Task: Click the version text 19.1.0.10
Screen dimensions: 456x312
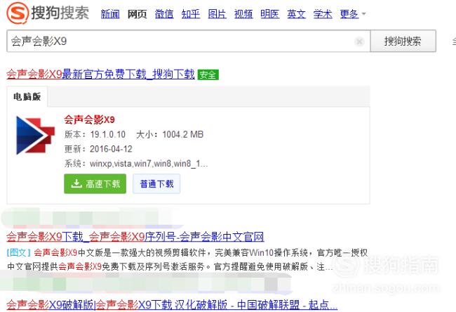Action: [x=107, y=134]
